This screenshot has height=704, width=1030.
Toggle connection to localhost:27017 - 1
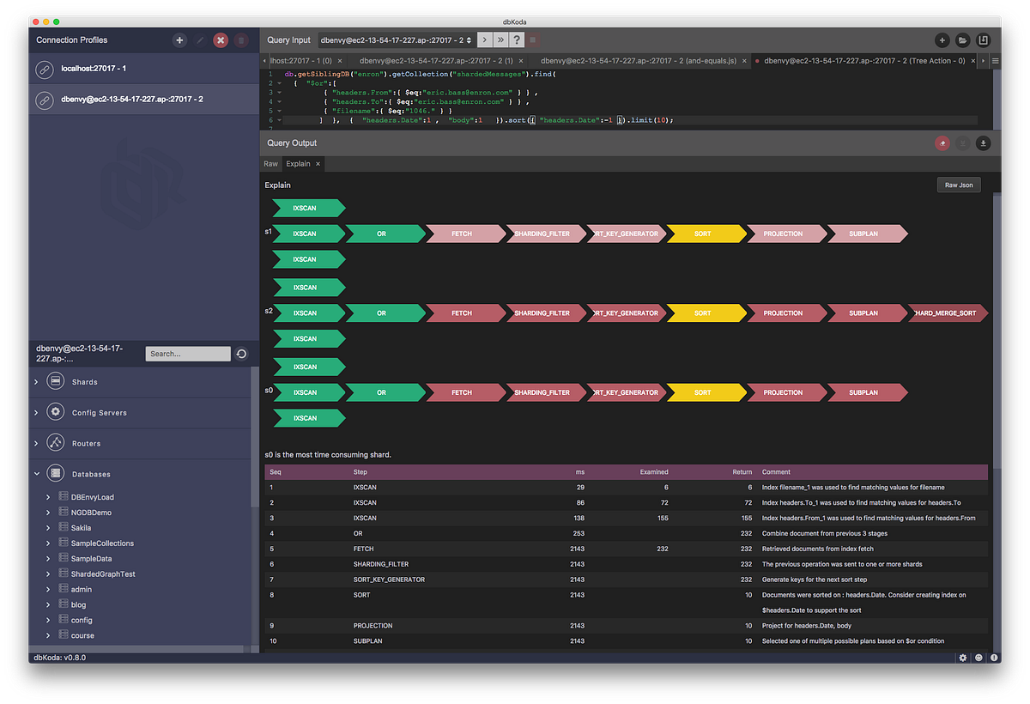(x=45, y=69)
